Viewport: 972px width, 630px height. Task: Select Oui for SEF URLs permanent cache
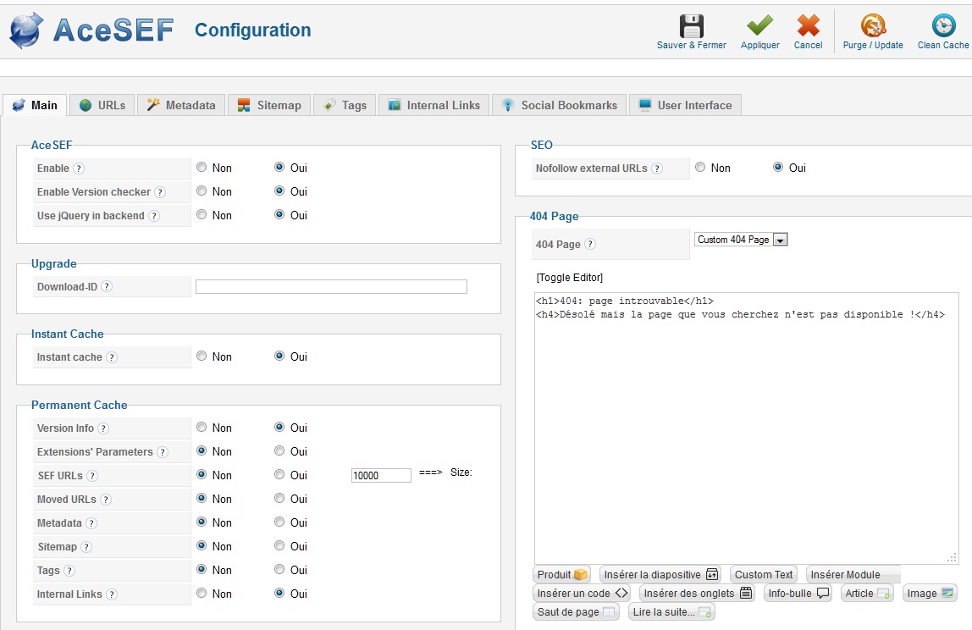[x=279, y=475]
